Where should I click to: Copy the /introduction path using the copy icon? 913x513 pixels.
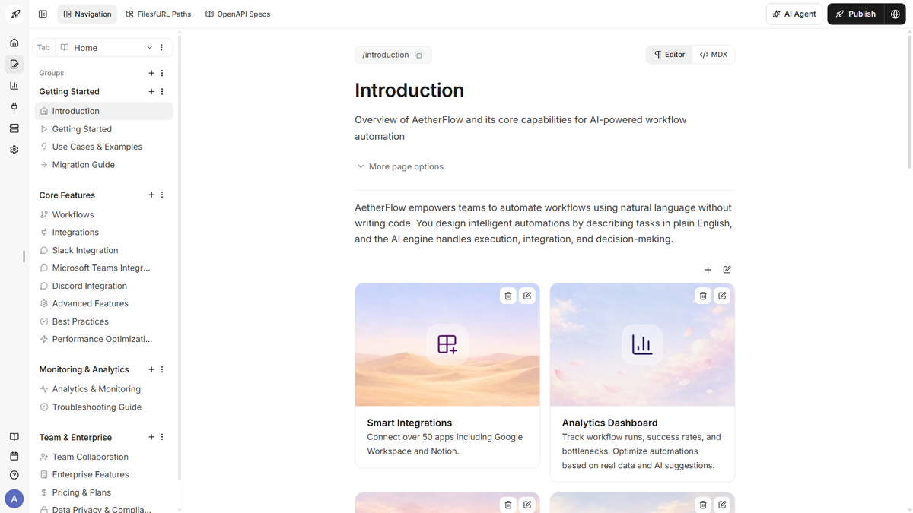(x=419, y=54)
